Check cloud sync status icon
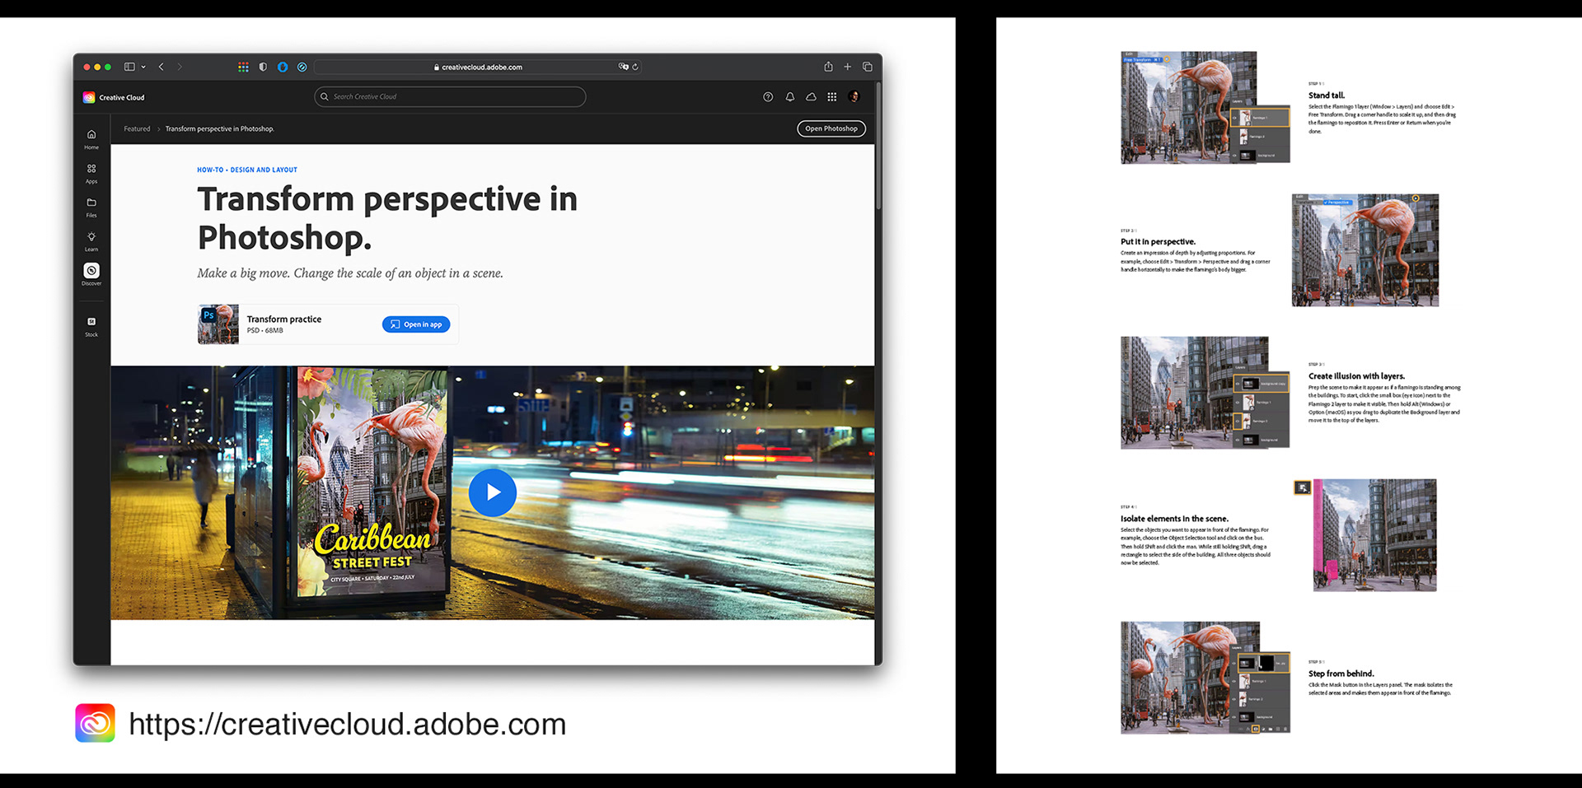Viewport: 1582px width, 788px height. [811, 97]
